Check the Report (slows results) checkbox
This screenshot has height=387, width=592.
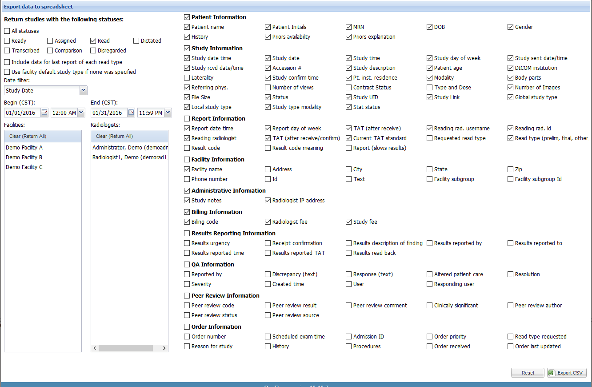tap(348, 148)
